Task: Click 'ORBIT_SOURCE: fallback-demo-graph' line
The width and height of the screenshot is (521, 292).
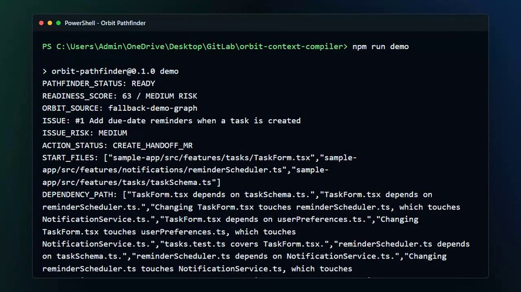Action: (x=120, y=108)
